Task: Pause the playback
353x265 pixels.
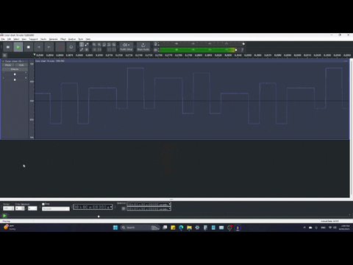Action: [8, 47]
